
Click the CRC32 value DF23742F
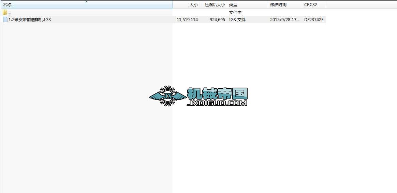coord(314,19)
